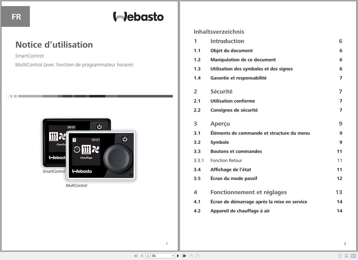Screen dimensions: 358x260
Task: Toggle single page view mode
Action: (340, 256)
